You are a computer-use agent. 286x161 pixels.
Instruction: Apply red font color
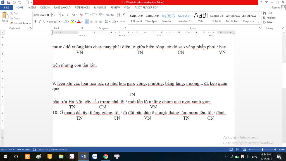click(x=79, y=22)
